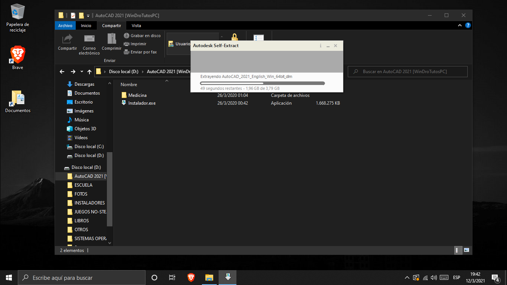The width and height of the screenshot is (507, 285).
Task: Open the Archivo menu
Action: tap(65, 26)
